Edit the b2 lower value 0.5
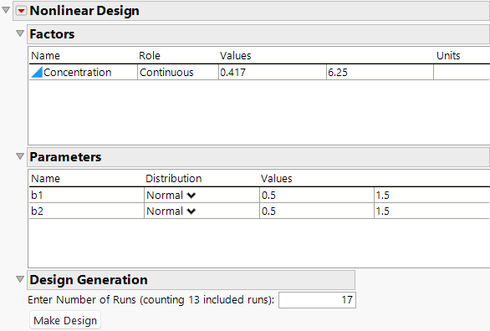 pyautogui.click(x=317, y=211)
